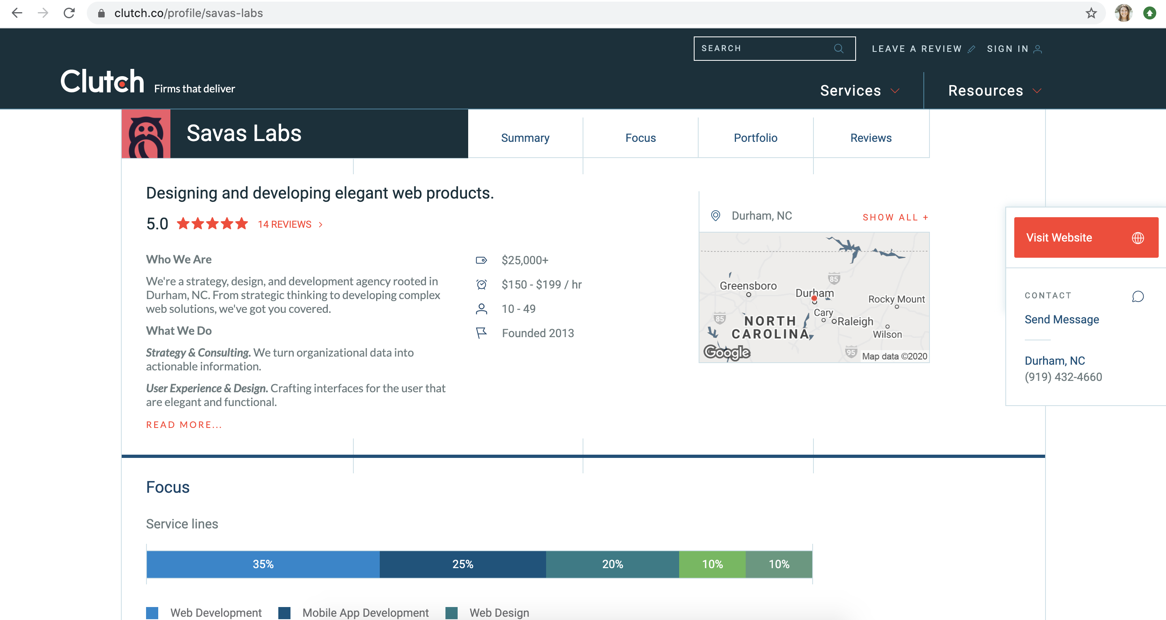1166x620 pixels.
Task: Click the Web Design legend label
Action: point(499,613)
